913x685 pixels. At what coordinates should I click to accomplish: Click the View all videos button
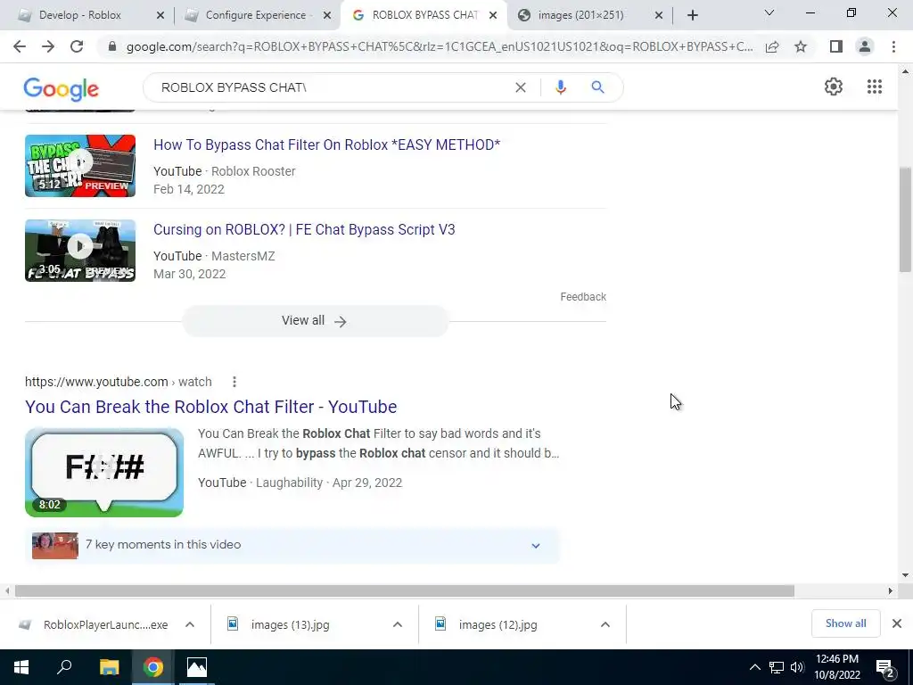(x=315, y=321)
